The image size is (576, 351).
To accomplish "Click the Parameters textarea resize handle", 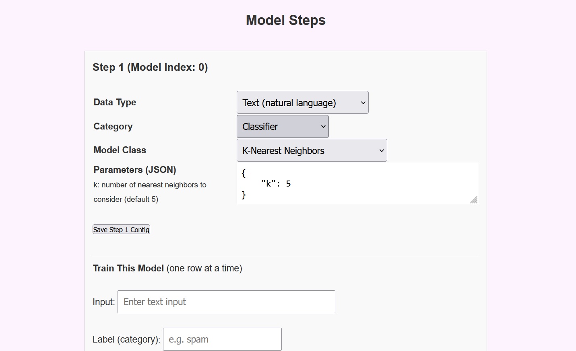I will pos(474,200).
